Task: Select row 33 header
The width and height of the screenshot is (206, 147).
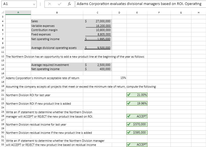Action: point(3,145)
